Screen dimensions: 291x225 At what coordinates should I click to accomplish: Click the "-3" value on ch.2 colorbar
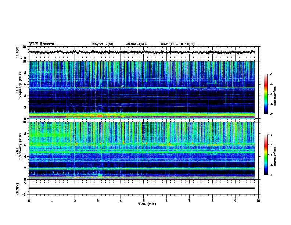[x=271, y=135]
